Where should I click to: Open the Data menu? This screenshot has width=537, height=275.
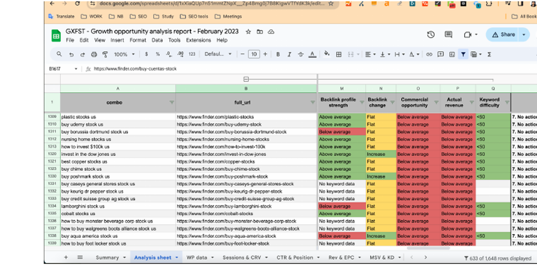tap(157, 40)
